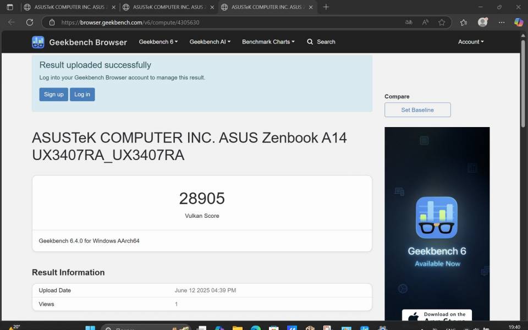The width and height of the screenshot is (528, 330).
Task: Close the active third ASUSTeK tab
Action: 310,7
